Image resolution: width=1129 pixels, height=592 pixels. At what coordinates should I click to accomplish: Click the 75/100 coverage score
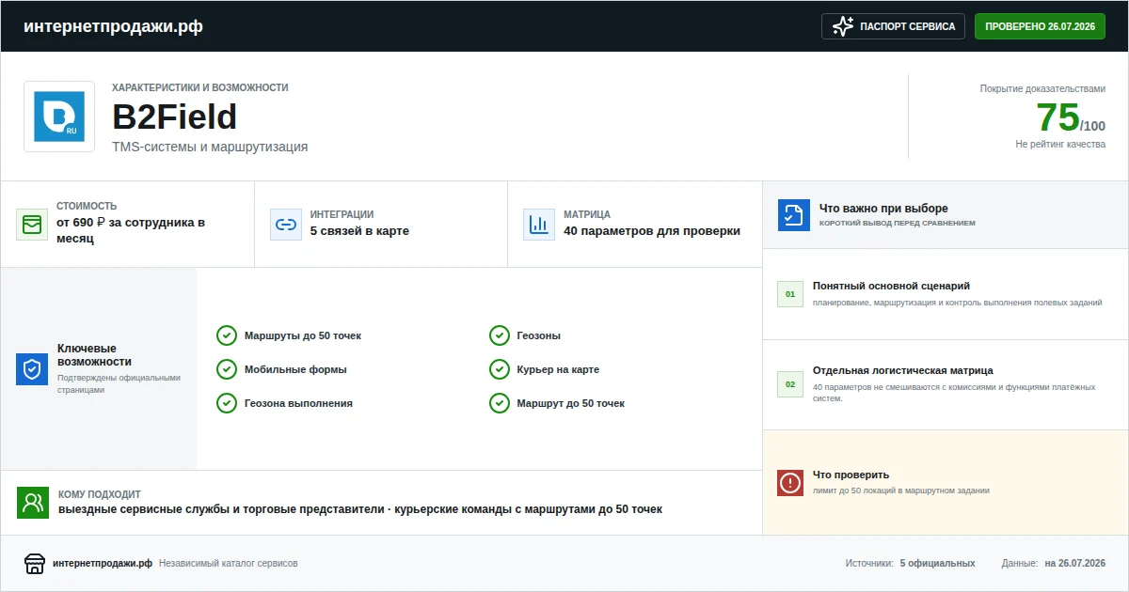coord(1071,117)
